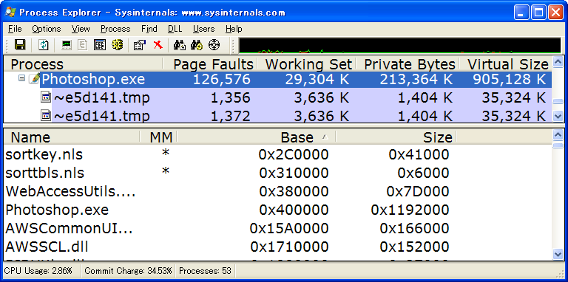Click the 126,576 page faults value
This screenshot has width=568, height=282.
[x=221, y=79]
